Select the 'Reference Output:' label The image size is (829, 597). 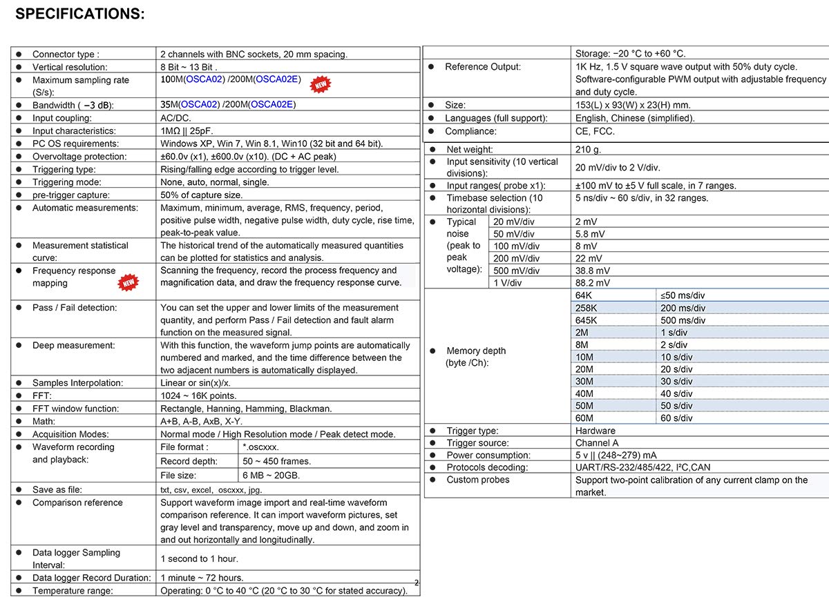[x=483, y=67]
